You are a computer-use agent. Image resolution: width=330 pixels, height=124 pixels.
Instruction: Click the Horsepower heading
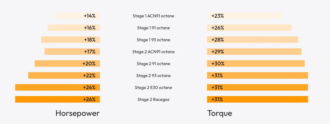[78, 113]
